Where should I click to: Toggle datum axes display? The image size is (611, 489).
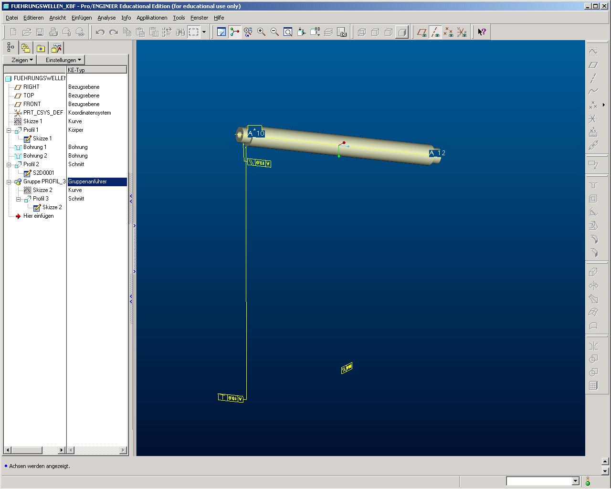pos(435,32)
